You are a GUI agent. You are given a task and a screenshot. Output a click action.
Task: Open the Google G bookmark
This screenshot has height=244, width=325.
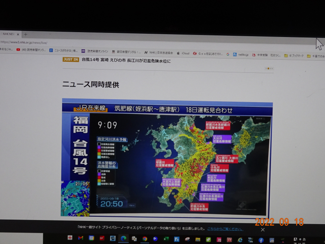point(228,54)
